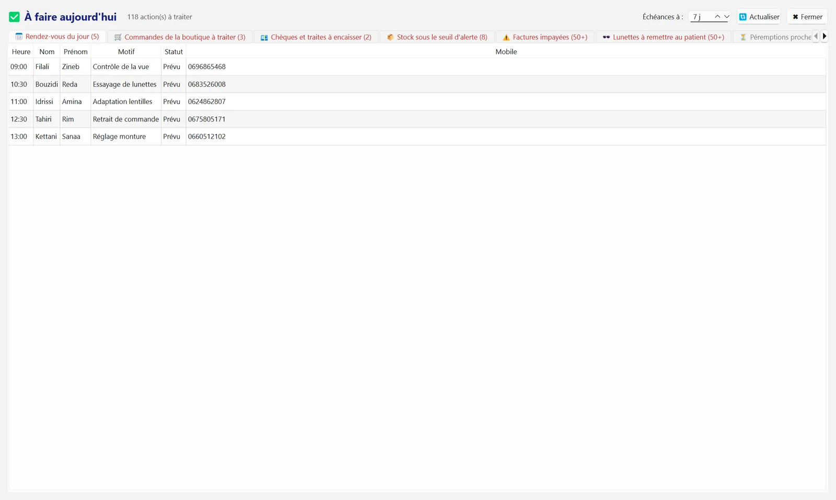836x500 pixels.
Task: Click the green checkmark icon beside the title
Action: point(15,17)
